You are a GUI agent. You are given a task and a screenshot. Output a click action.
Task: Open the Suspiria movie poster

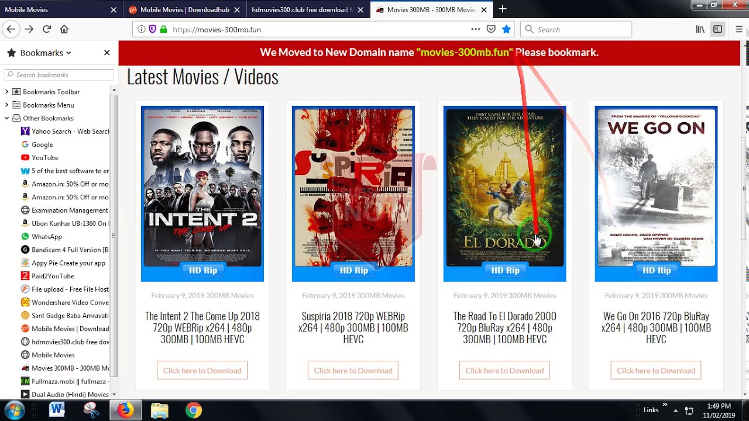pos(353,194)
